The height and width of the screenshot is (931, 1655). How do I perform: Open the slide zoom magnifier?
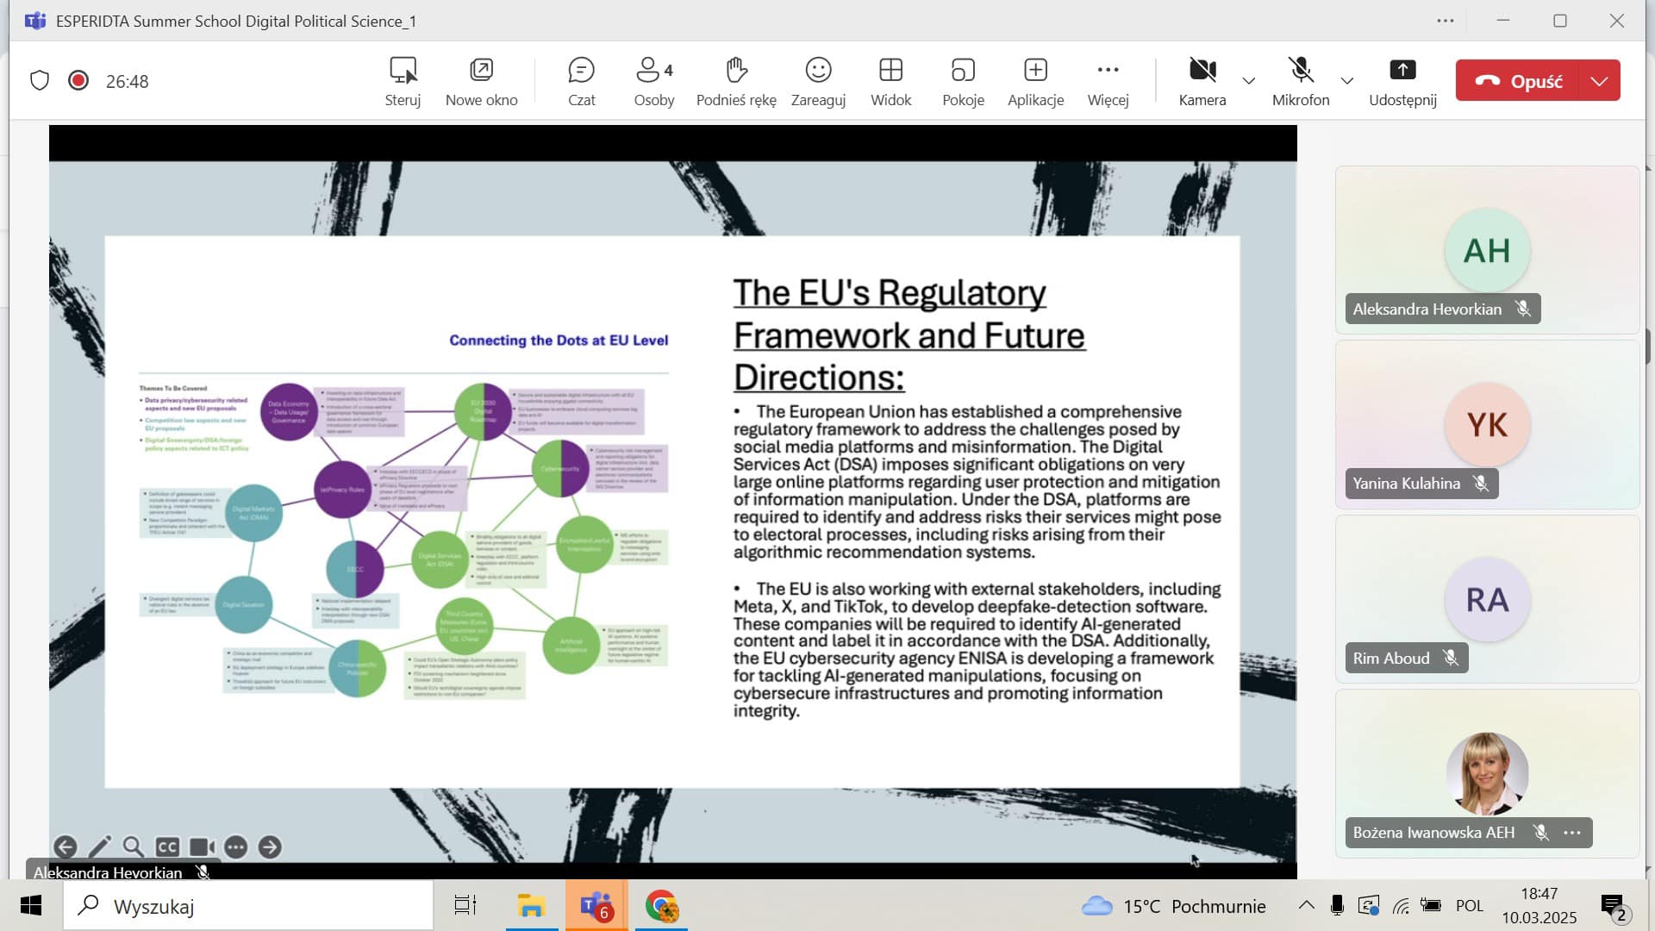pos(133,847)
